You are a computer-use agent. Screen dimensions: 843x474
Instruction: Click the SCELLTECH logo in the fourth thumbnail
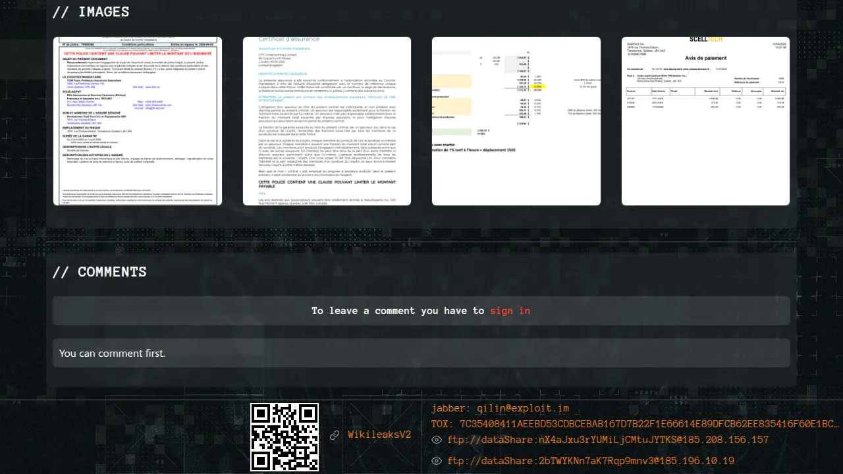coord(705,39)
